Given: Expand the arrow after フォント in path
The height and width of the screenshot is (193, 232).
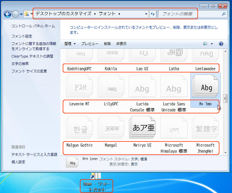Looking at the screenshot, I should [x=119, y=14].
